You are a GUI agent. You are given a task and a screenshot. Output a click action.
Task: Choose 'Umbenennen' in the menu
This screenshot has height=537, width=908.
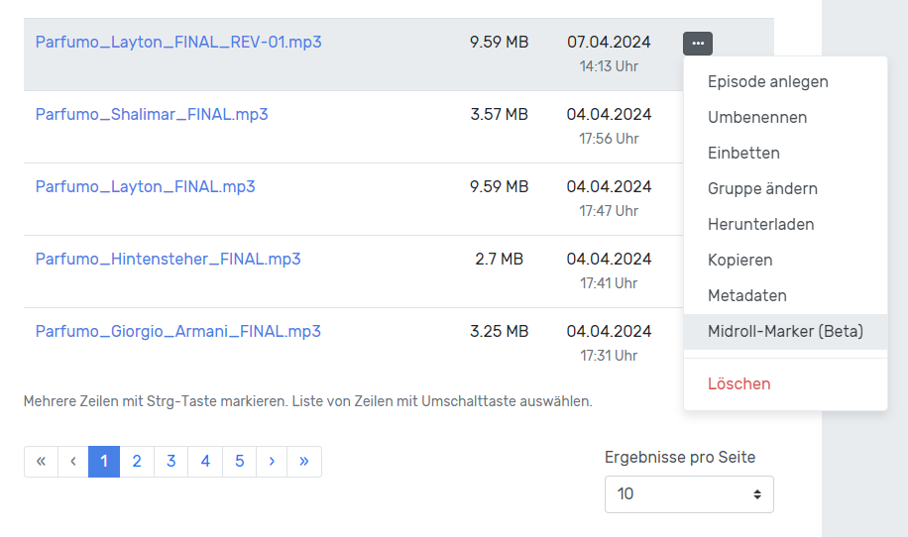(756, 117)
